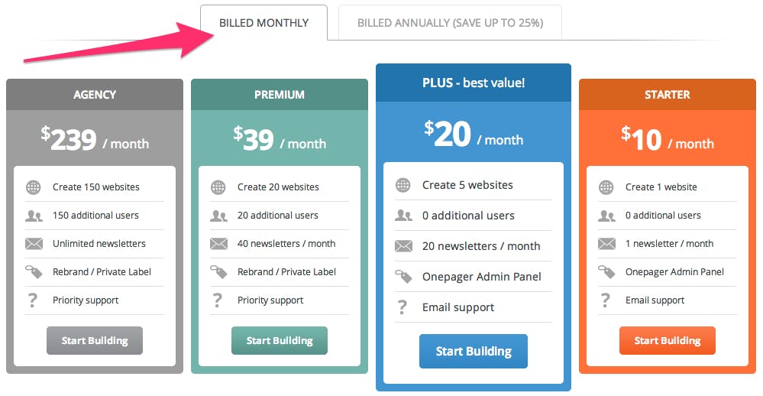Click the $39 / month price
Image resolution: width=763 pixels, height=396 pixels.
(280, 139)
